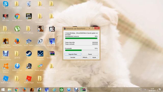
Task: Select the Ravenfield folder on desktop
Action: [x=40, y=79]
